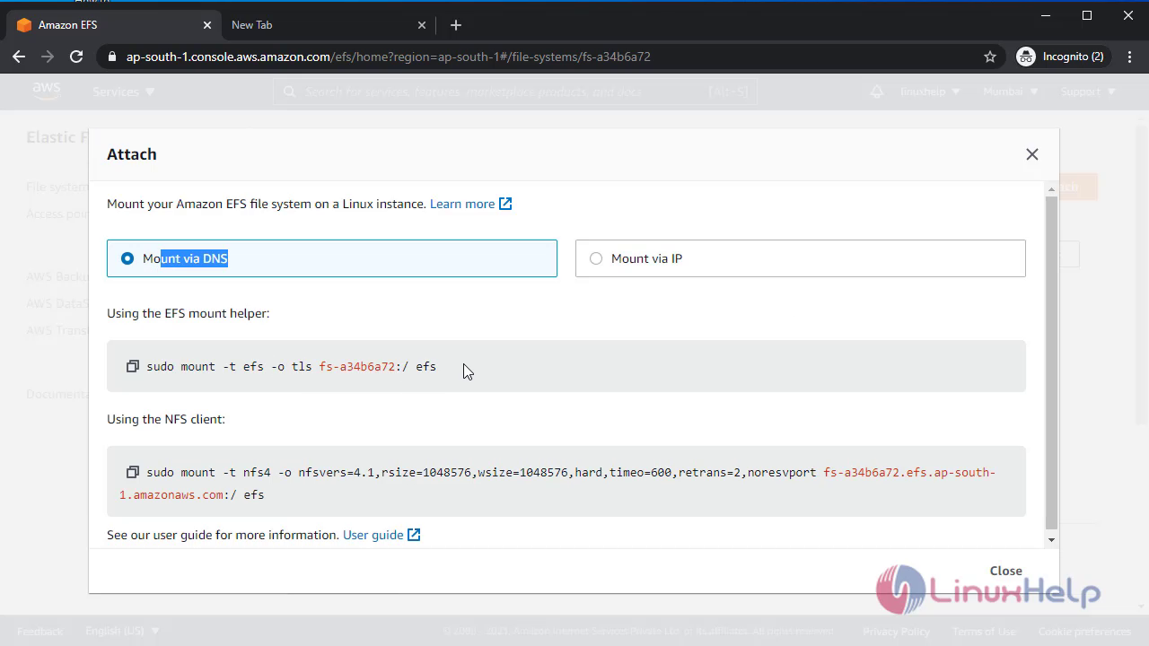Open the Learn more external link icon
The height and width of the screenshot is (646, 1149).
click(x=505, y=204)
